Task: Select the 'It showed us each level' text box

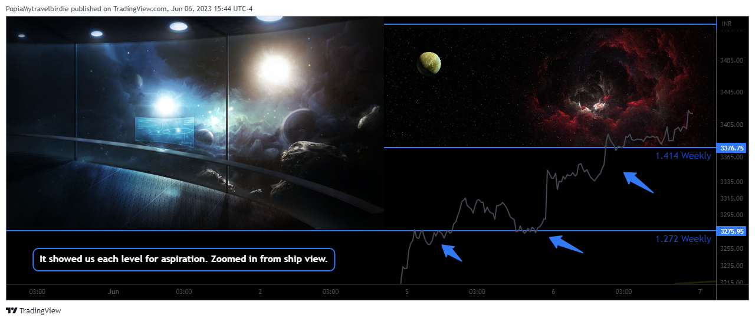Action: (183, 259)
